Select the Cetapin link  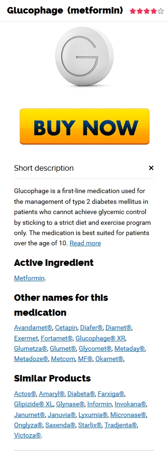pos(66,327)
